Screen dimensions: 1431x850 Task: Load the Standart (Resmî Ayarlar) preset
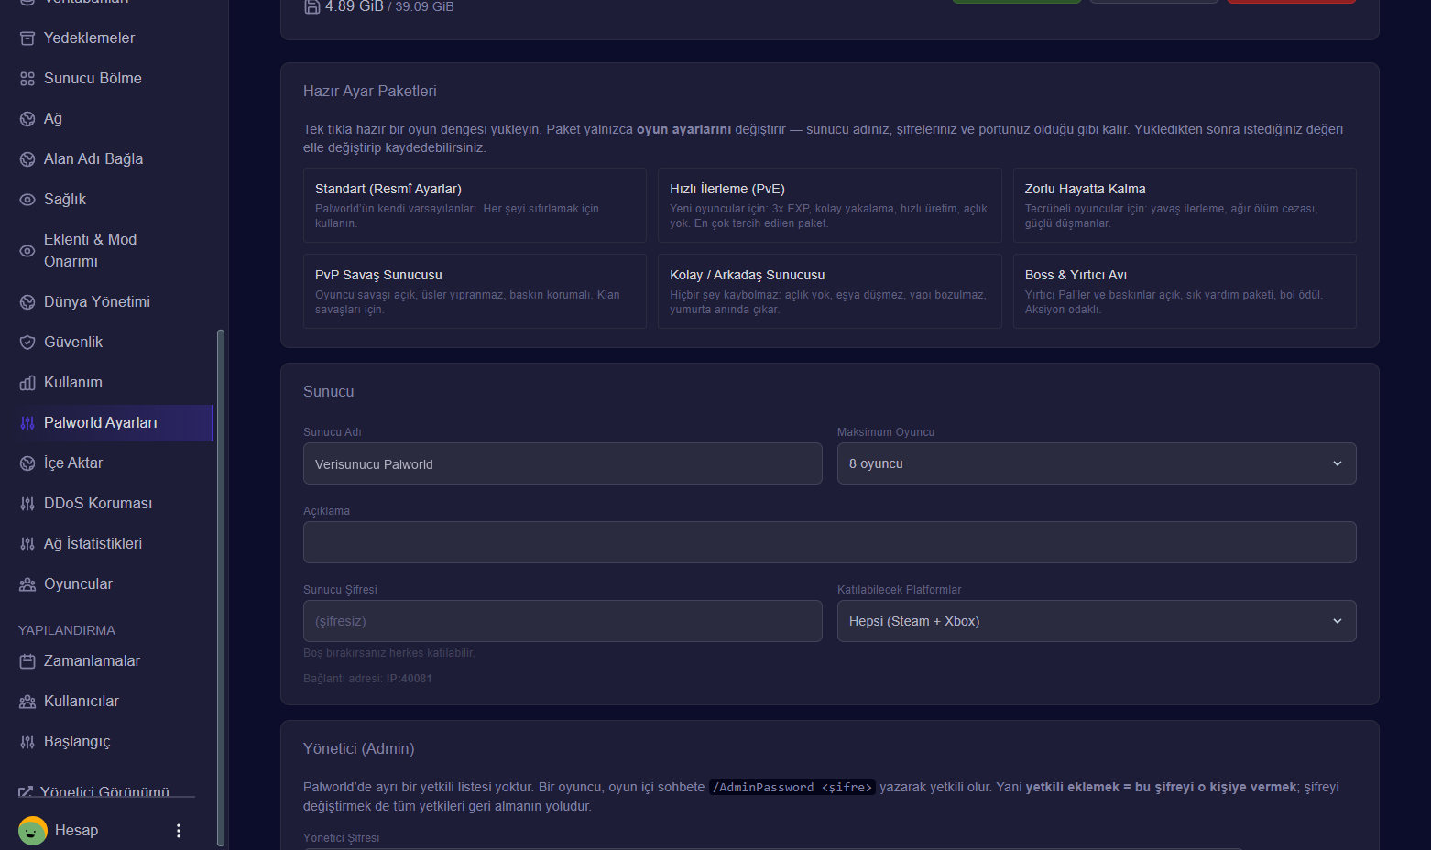click(475, 205)
